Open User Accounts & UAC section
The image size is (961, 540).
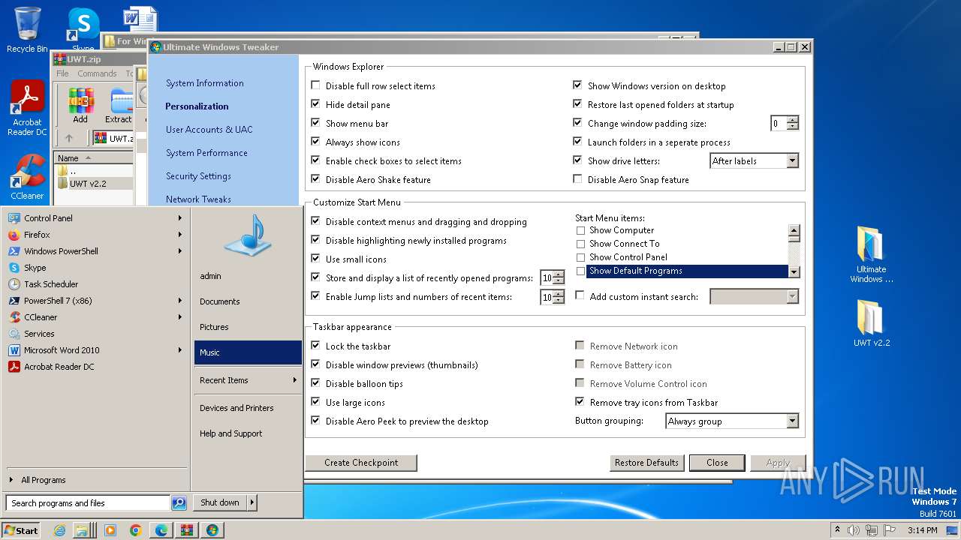[x=209, y=130]
